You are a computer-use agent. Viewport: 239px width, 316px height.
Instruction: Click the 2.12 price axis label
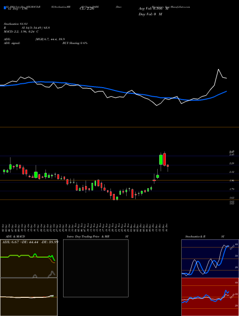pyautogui.click(x=232, y=172)
